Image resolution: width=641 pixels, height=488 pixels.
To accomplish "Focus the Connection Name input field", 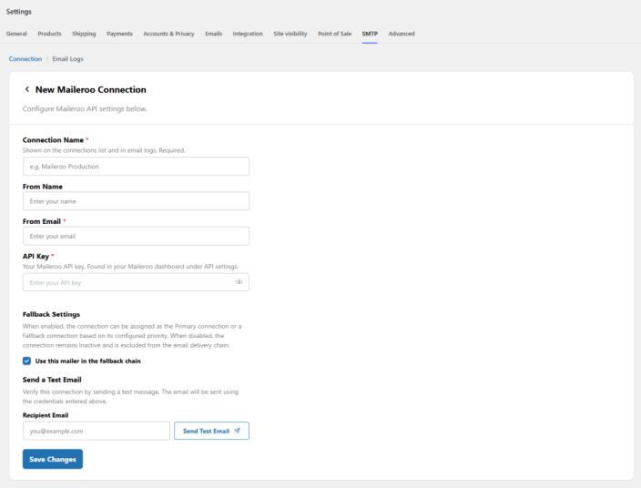I will tap(137, 167).
